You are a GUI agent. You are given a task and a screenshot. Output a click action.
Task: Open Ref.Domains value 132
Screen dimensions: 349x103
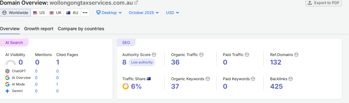[276, 62]
